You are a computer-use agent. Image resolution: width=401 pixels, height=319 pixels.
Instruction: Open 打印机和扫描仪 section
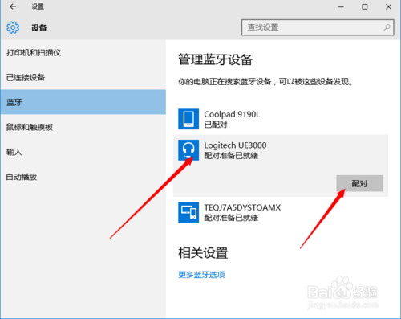coord(83,53)
